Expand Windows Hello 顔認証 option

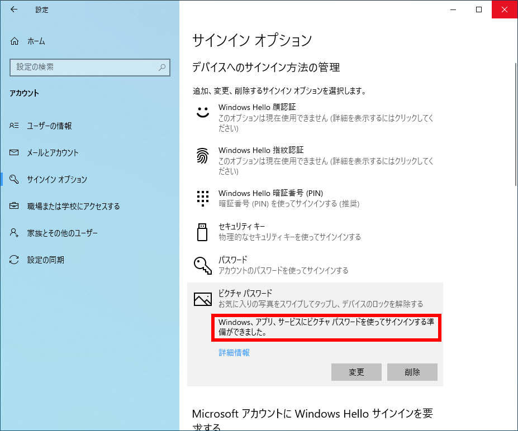click(x=315, y=117)
